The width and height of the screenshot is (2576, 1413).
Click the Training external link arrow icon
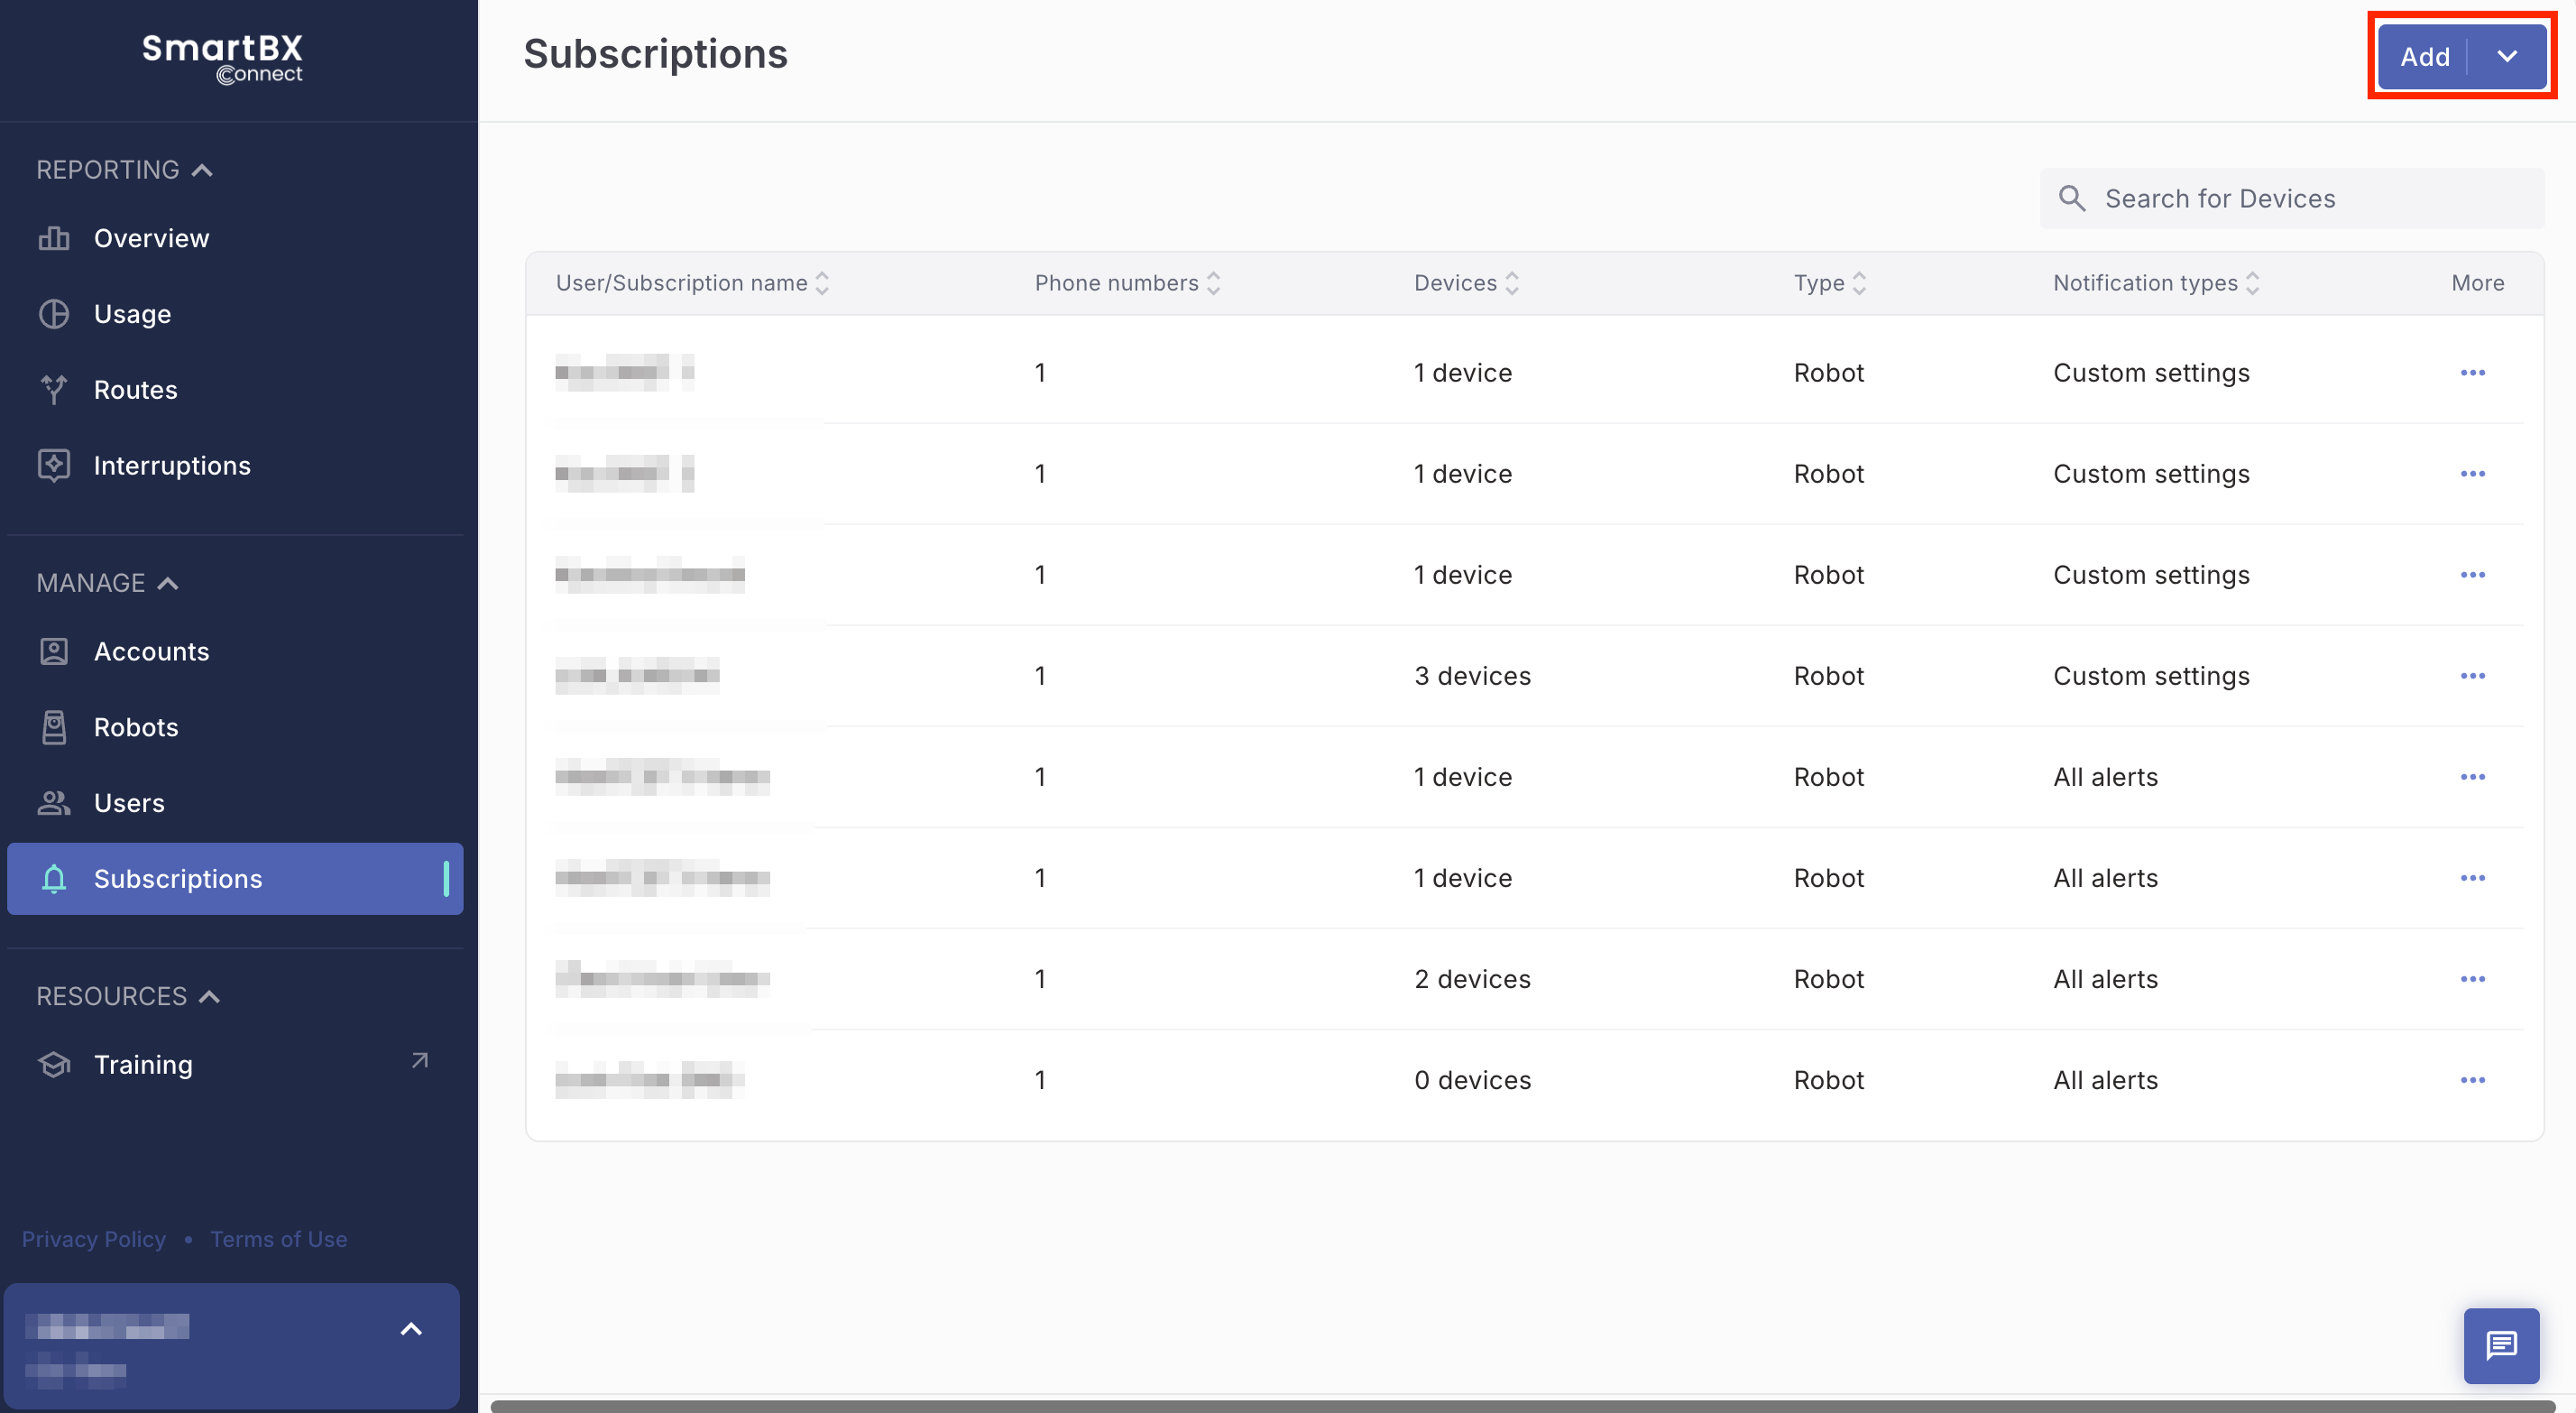(420, 1061)
